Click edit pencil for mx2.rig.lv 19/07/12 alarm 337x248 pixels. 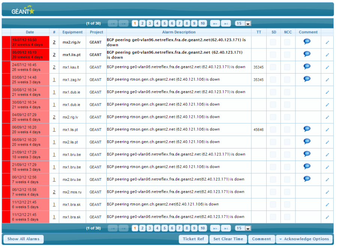click(327, 42)
